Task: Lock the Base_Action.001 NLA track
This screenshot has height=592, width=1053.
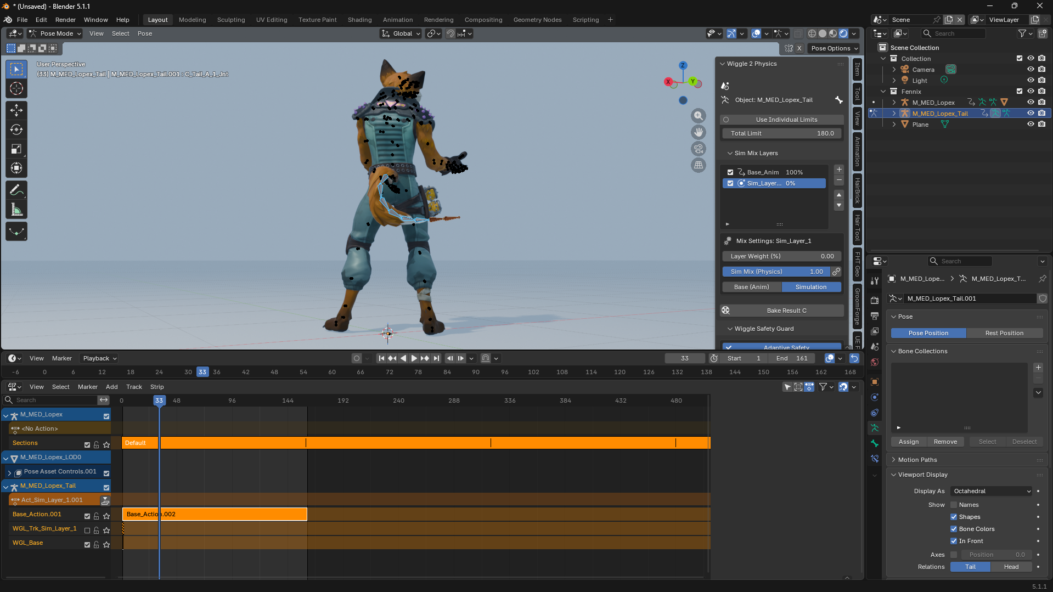Action: click(97, 516)
